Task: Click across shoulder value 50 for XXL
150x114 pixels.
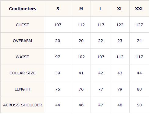Action: click(x=139, y=105)
